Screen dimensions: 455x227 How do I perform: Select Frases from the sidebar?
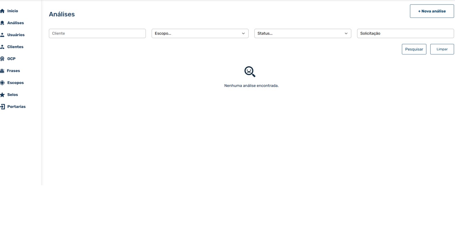pos(13,71)
